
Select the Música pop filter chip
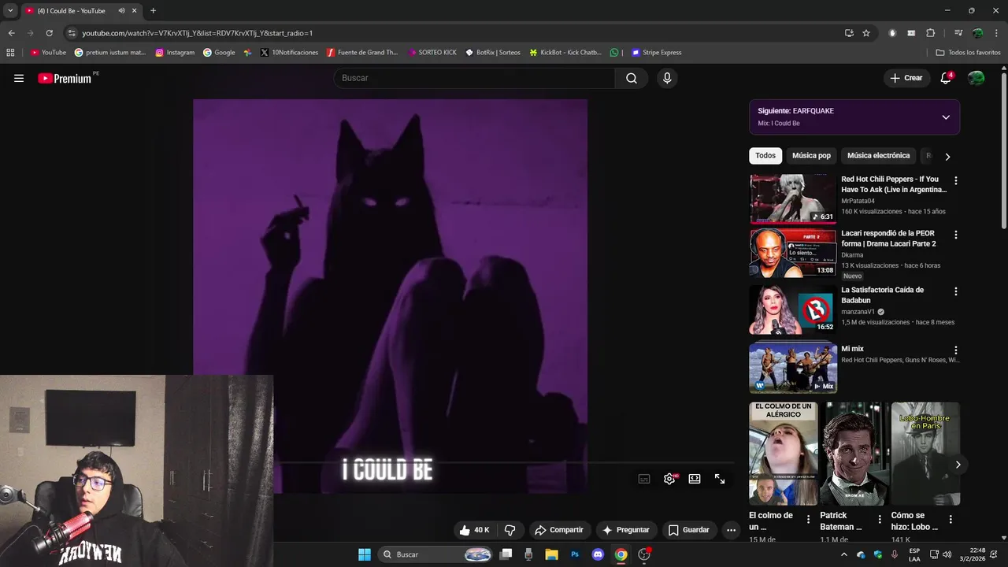pyautogui.click(x=811, y=156)
